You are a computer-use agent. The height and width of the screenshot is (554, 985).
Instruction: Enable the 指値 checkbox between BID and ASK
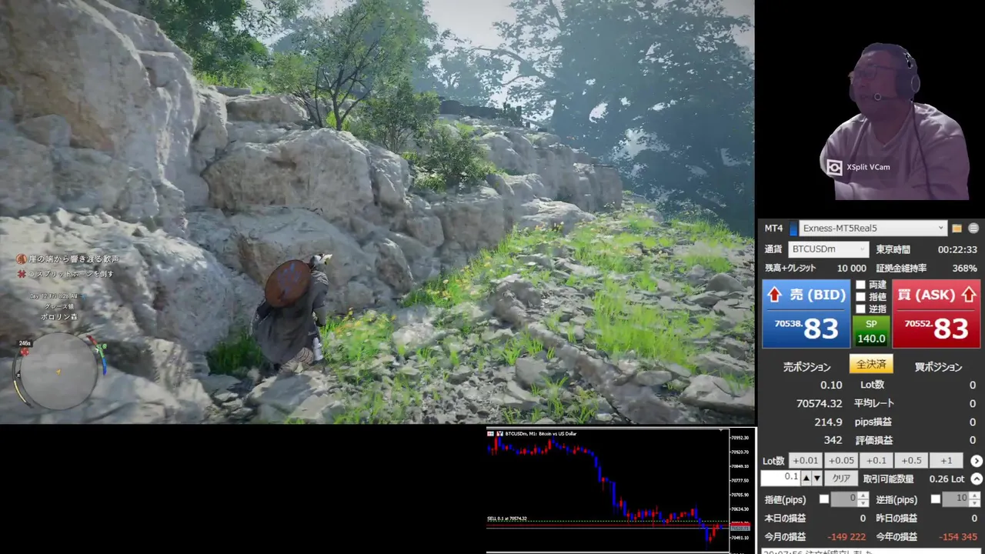pos(860,296)
